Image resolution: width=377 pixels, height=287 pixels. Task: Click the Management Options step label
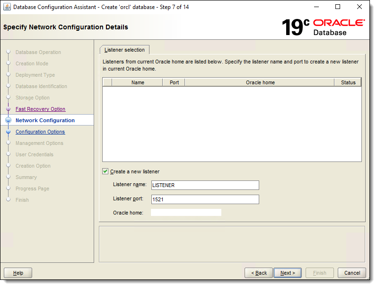pyautogui.click(x=39, y=143)
